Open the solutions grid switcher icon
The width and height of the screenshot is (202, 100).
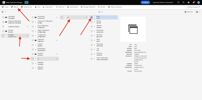point(178,2)
